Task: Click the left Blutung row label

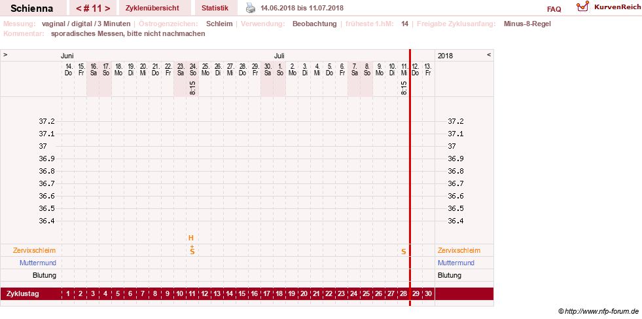Action: pos(45,275)
